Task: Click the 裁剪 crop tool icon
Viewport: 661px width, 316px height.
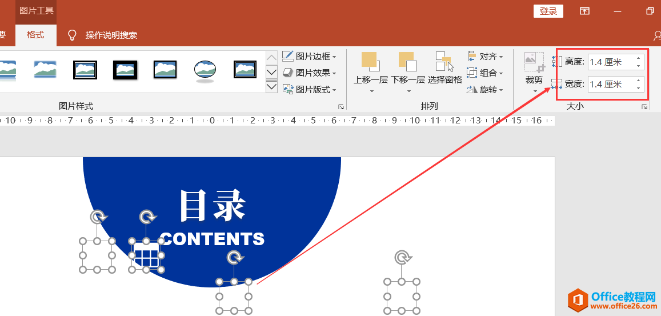Action: pyautogui.click(x=534, y=62)
